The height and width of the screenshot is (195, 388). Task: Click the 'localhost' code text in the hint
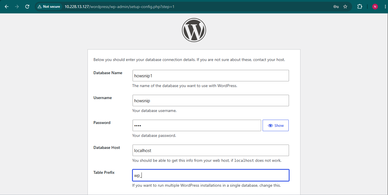244,161
